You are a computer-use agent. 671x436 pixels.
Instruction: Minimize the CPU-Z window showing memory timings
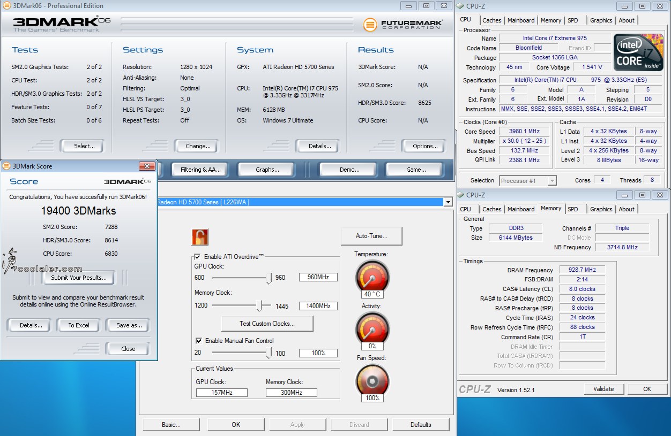point(625,195)
